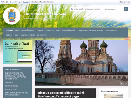The image size is (131, 98).
Task: Click the community head photo thumbnail
Action: pos(113,96)
